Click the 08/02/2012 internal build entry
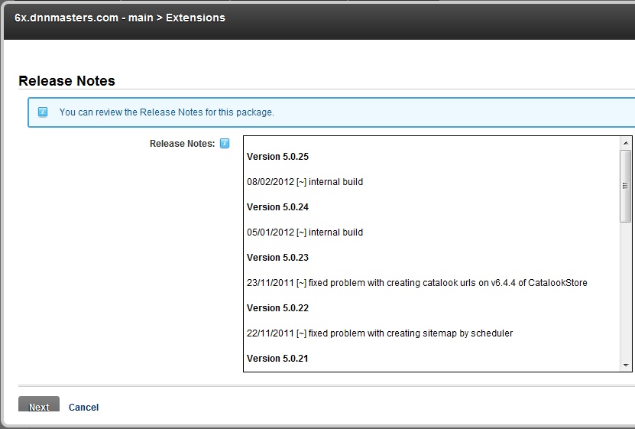The height and width of the screenshot is (429, 635). (x=305, y=182)
